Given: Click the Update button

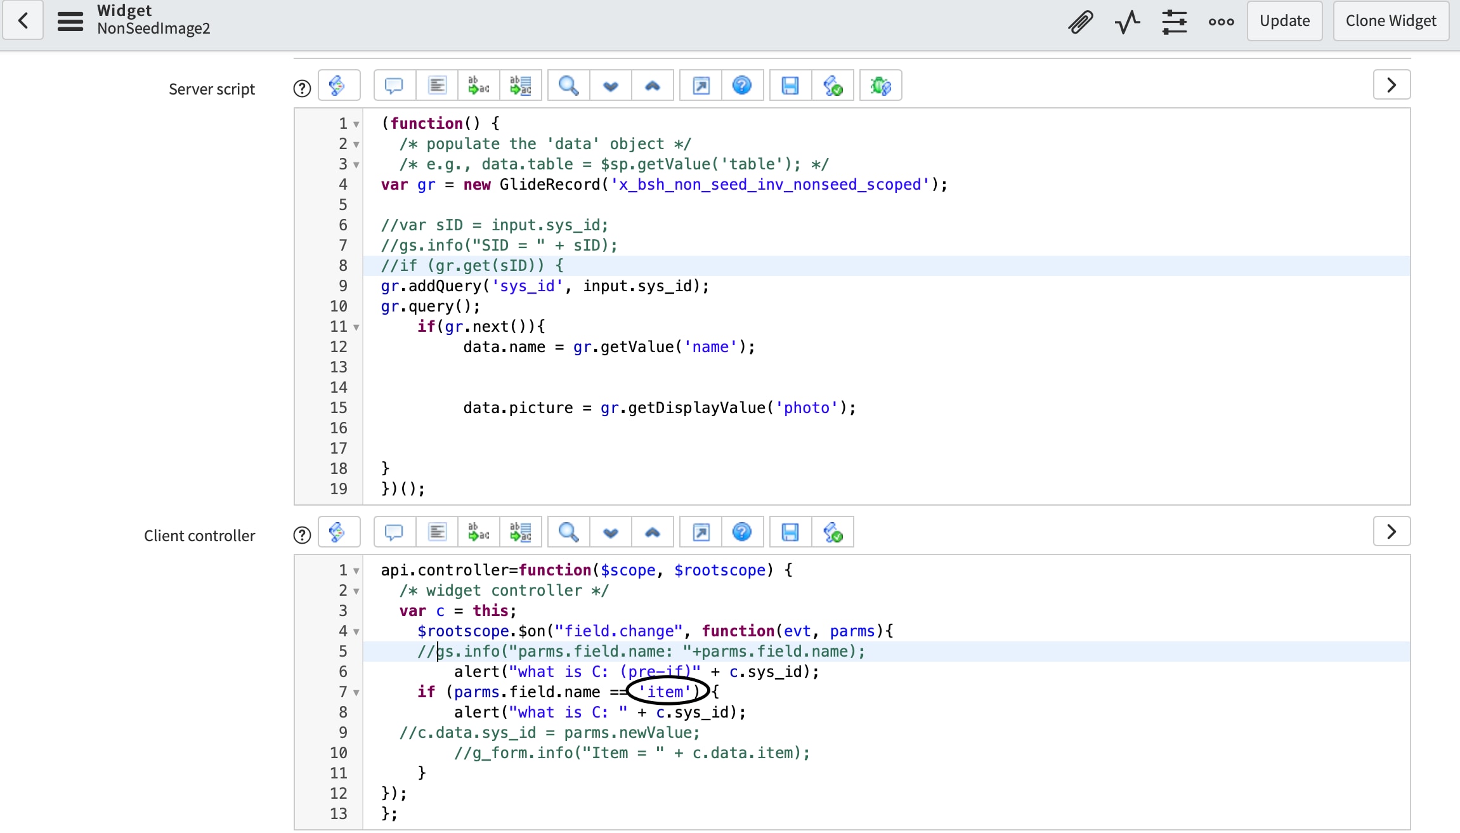Looking at the screenshot, I should pyautogui.click(x=1284, y=21).
